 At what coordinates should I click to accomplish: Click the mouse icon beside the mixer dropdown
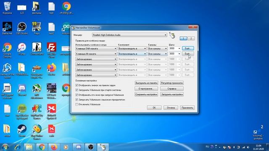click(x=172, y=35)
